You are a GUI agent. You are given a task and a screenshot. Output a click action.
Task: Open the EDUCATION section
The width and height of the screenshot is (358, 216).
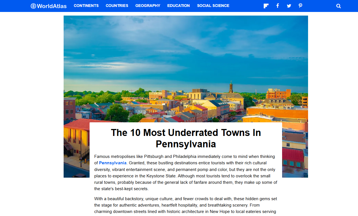pos(178,6)
